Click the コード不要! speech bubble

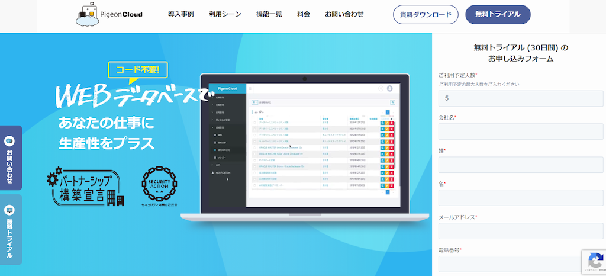point(137,72)
